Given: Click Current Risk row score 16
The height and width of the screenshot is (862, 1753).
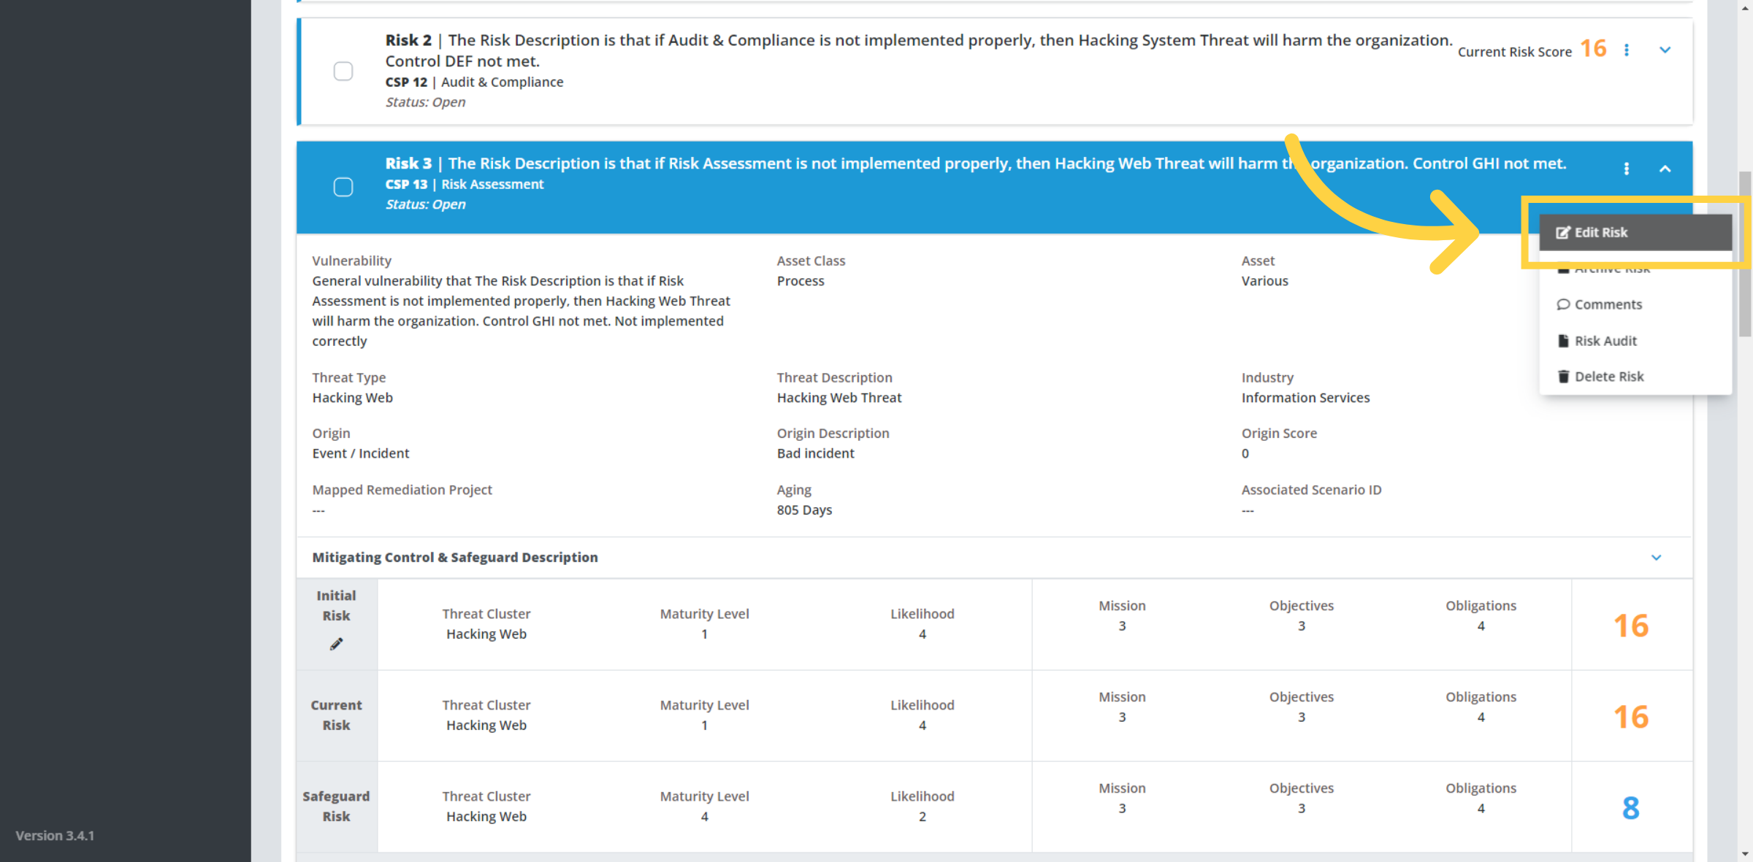Looking at the screenshot, I should pyautogui.click(x=1630, y=717).
